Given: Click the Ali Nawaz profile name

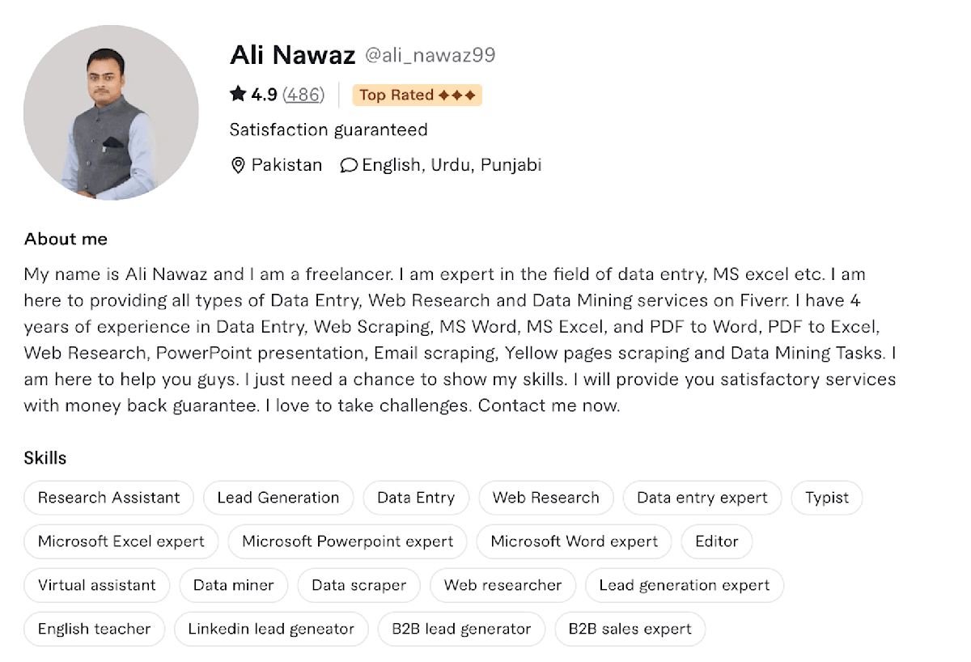Looking at the screenshot, I should [292, 55].
